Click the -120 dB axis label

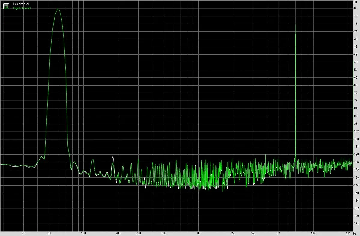click(x=356, y=154)
